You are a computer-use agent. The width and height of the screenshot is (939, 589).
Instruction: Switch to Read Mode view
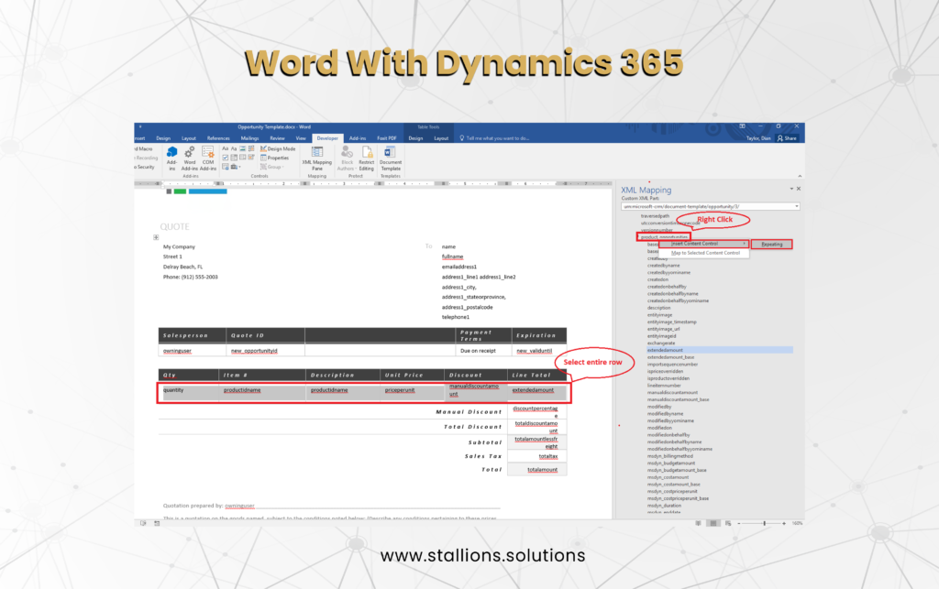point(698,523)
